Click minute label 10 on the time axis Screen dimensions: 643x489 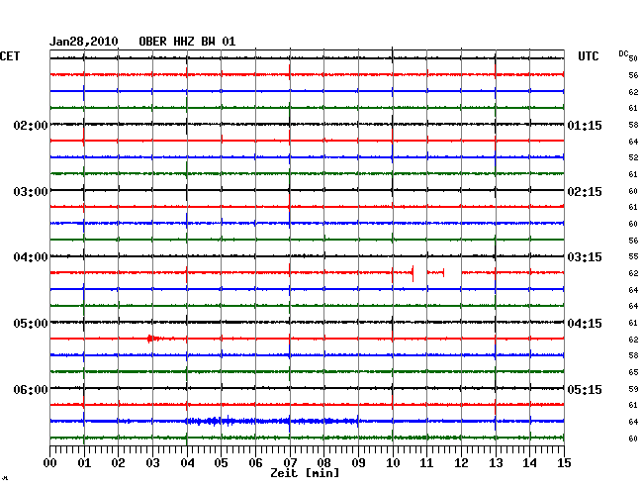[393, 462]
